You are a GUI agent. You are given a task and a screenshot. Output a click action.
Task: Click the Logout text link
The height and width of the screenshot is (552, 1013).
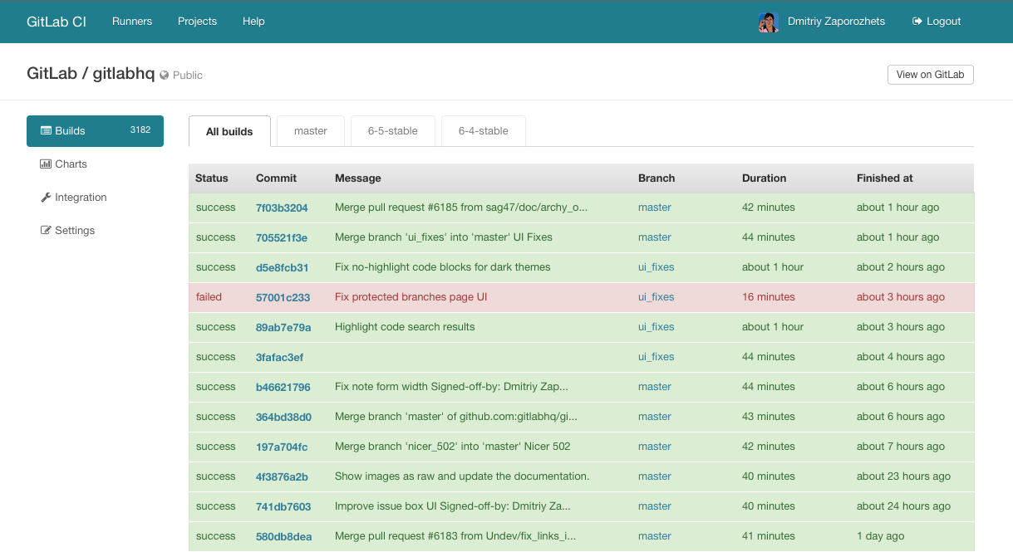point(943,22)
